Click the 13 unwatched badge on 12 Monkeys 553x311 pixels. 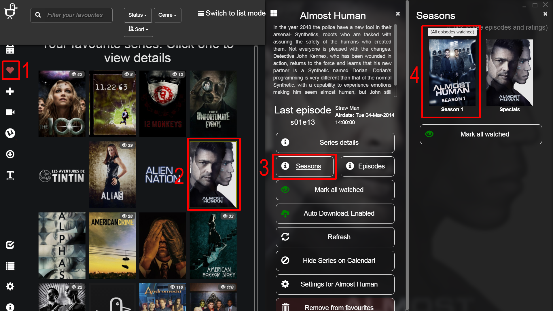pyautogui.click(x=178, y=74)
